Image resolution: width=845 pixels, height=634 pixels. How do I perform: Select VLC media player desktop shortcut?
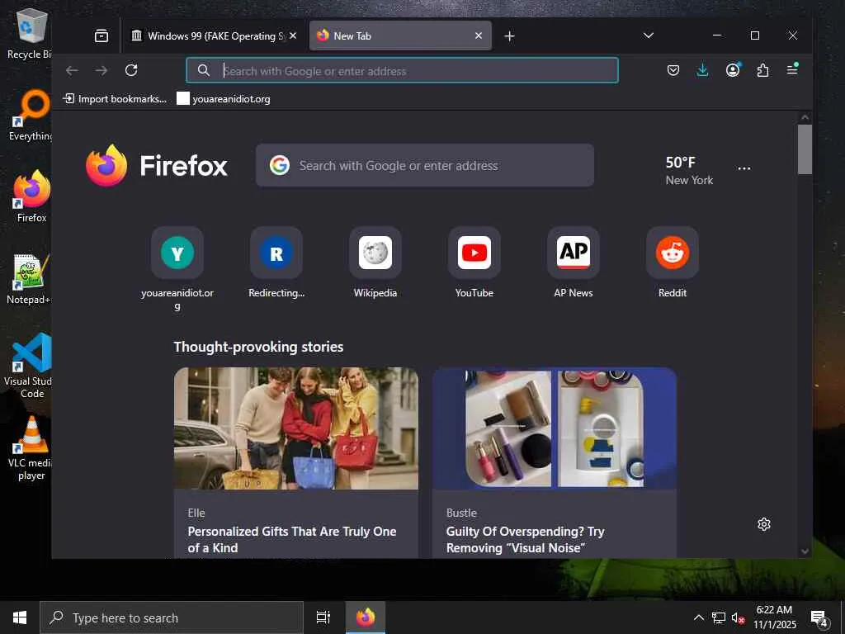(31, 447)
